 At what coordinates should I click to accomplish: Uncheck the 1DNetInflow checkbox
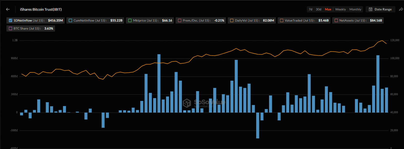point(10,20)
